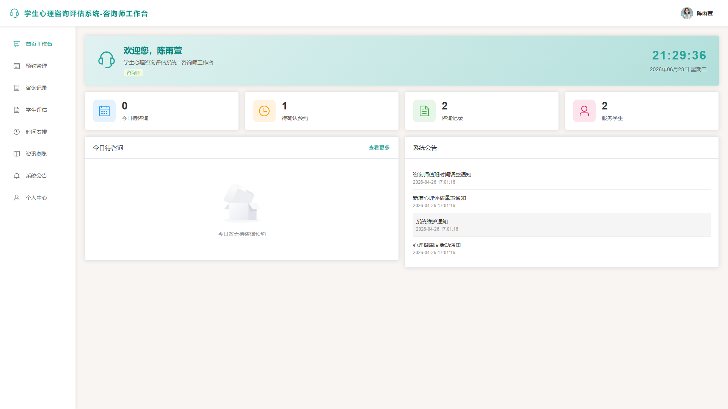Open 系统公告 in the sidebar menu
The height and width of the screenshot is (409, 728).
(38, 176)
